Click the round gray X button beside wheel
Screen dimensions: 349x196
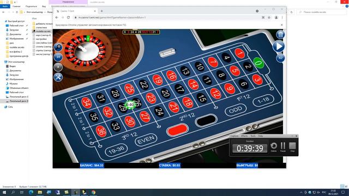(58, 67)
